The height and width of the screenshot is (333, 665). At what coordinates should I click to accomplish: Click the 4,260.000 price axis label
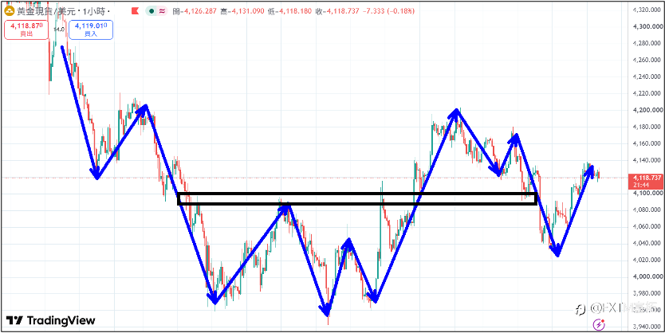tap(646, 60)
